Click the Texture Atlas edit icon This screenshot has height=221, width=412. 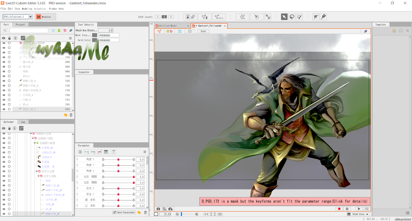point(190,17)
